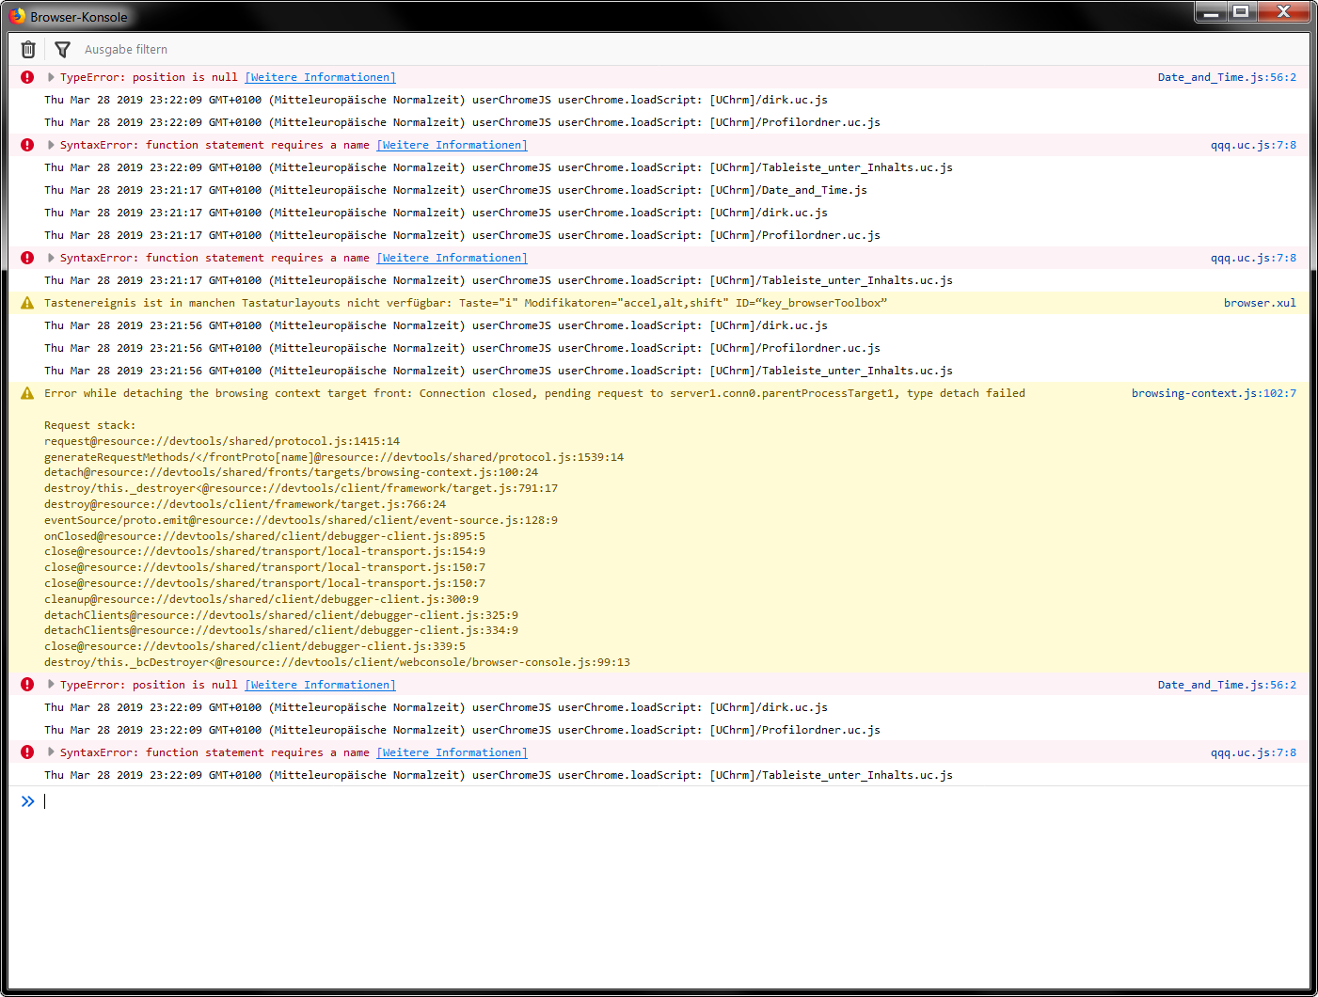Click stack line ending 'debugger-client.js:339:5'
Viewport: 1318px width, 997px height.
255,646
